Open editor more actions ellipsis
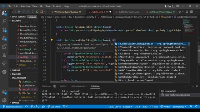 click(x=196, y=12)
